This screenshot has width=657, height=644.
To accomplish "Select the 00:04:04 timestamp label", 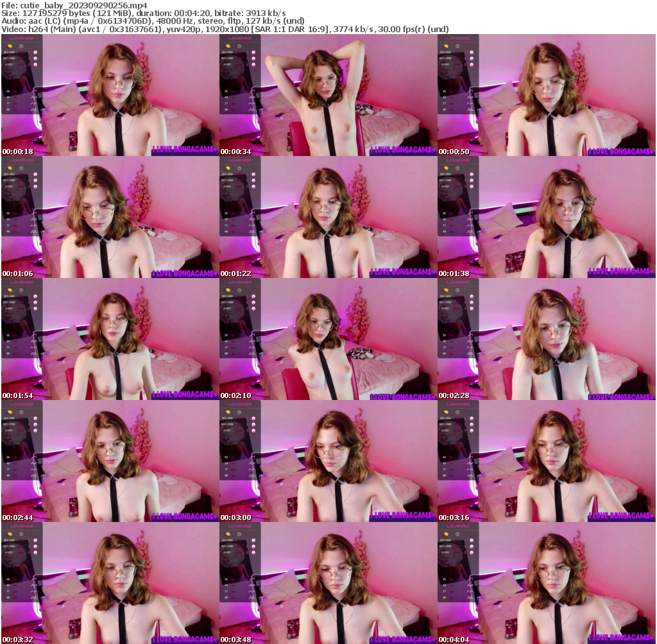I will pyautogui.click(x=453, y=640).
